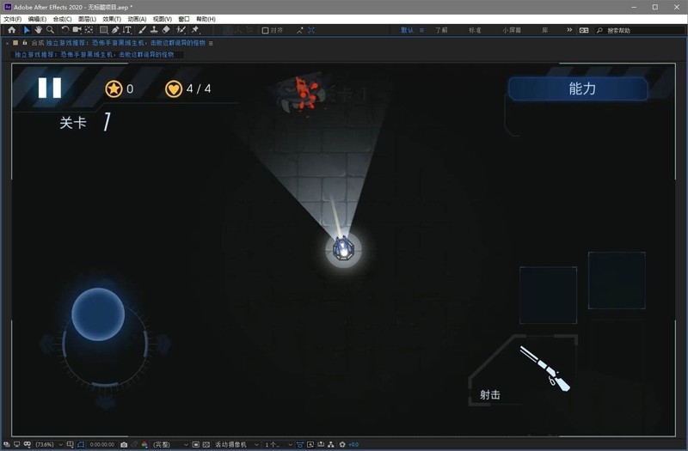This screenshot has width=688, height=451.
Task: Close the composition panel tab
Action: click(x=8, y=43)
